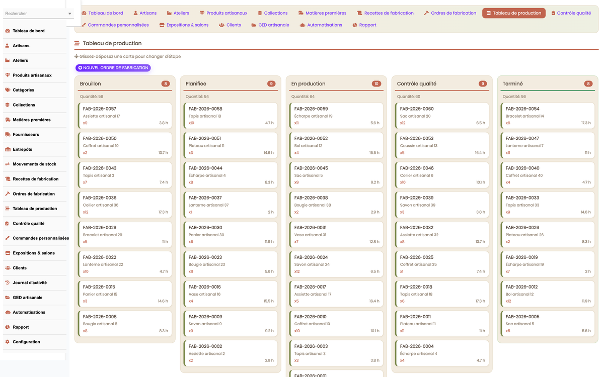Select card FAB-2026-0060 Sac artisanal 20
This screenshot has width=604, height=377.
click(442, 116)
